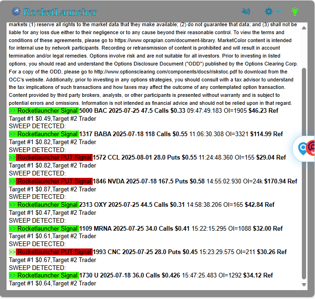Toggle the muted sound speaker icon

246,11
